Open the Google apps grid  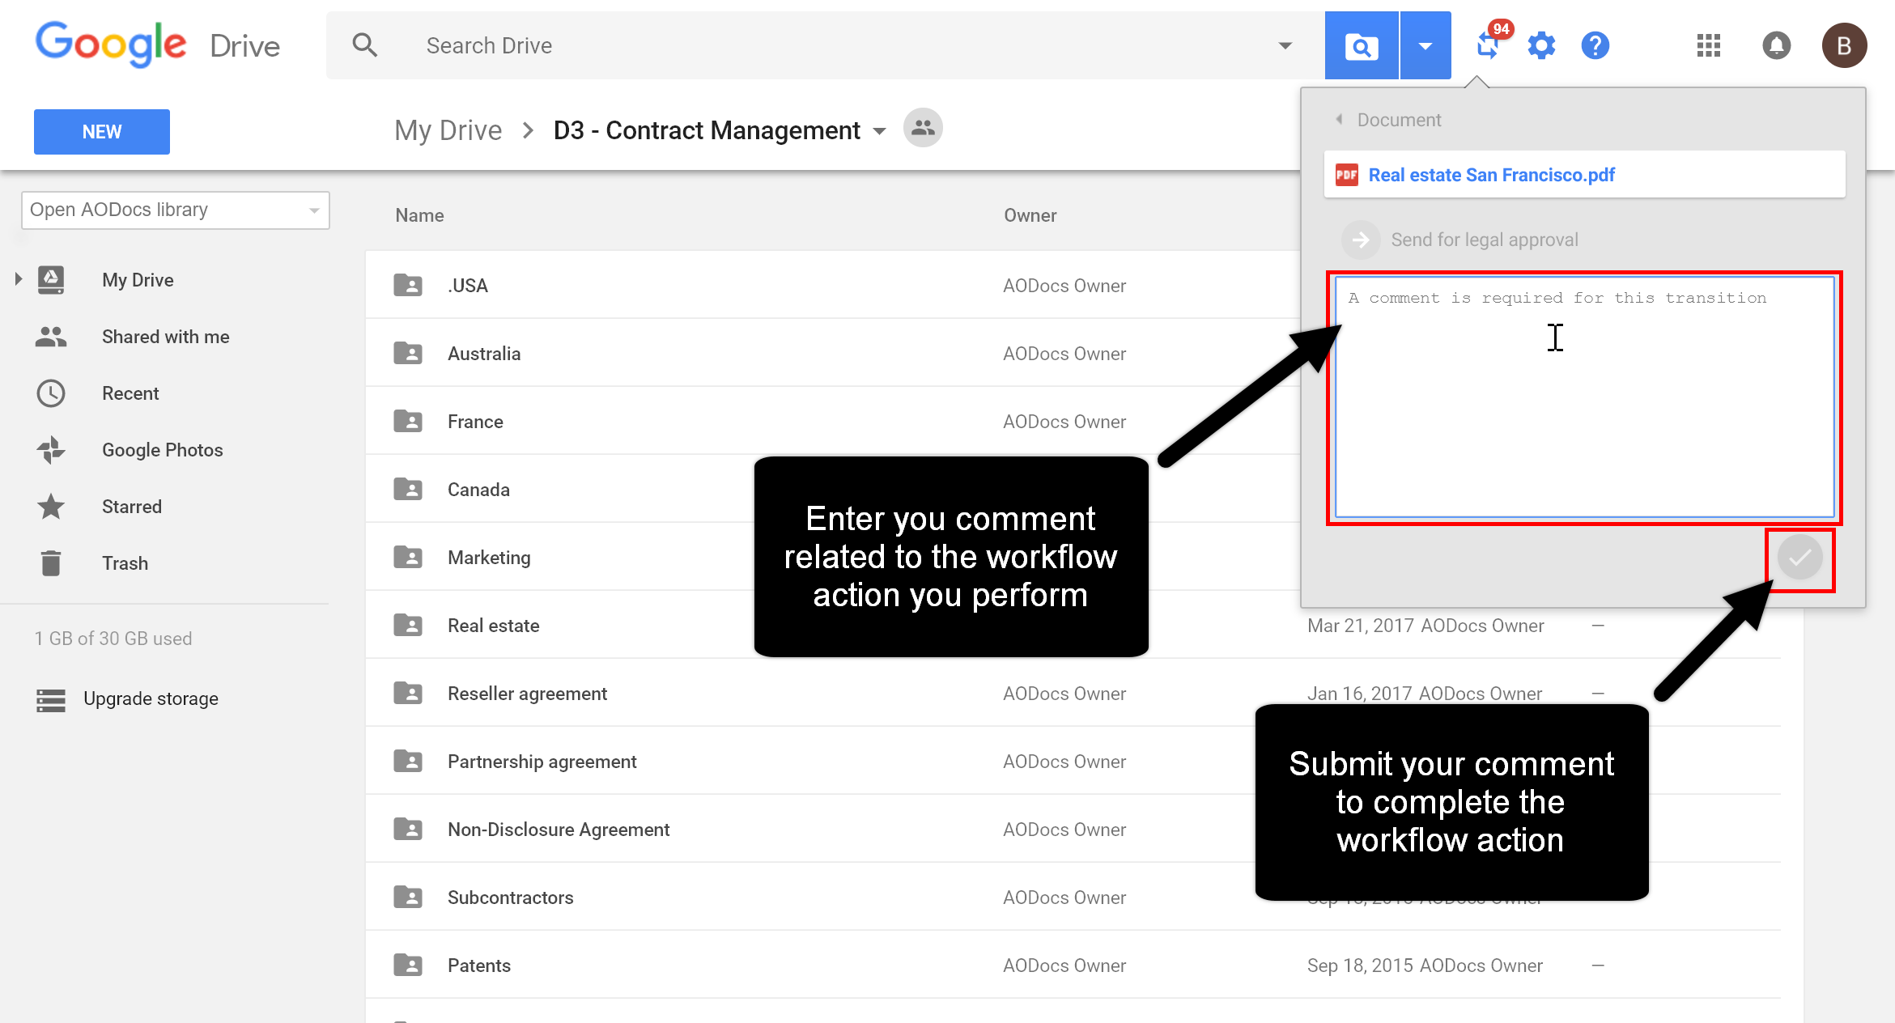[1708, 45]
